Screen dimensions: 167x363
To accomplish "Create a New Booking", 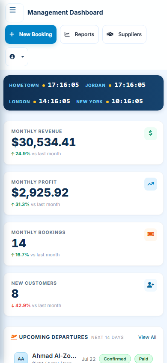I will coord(31,34).
